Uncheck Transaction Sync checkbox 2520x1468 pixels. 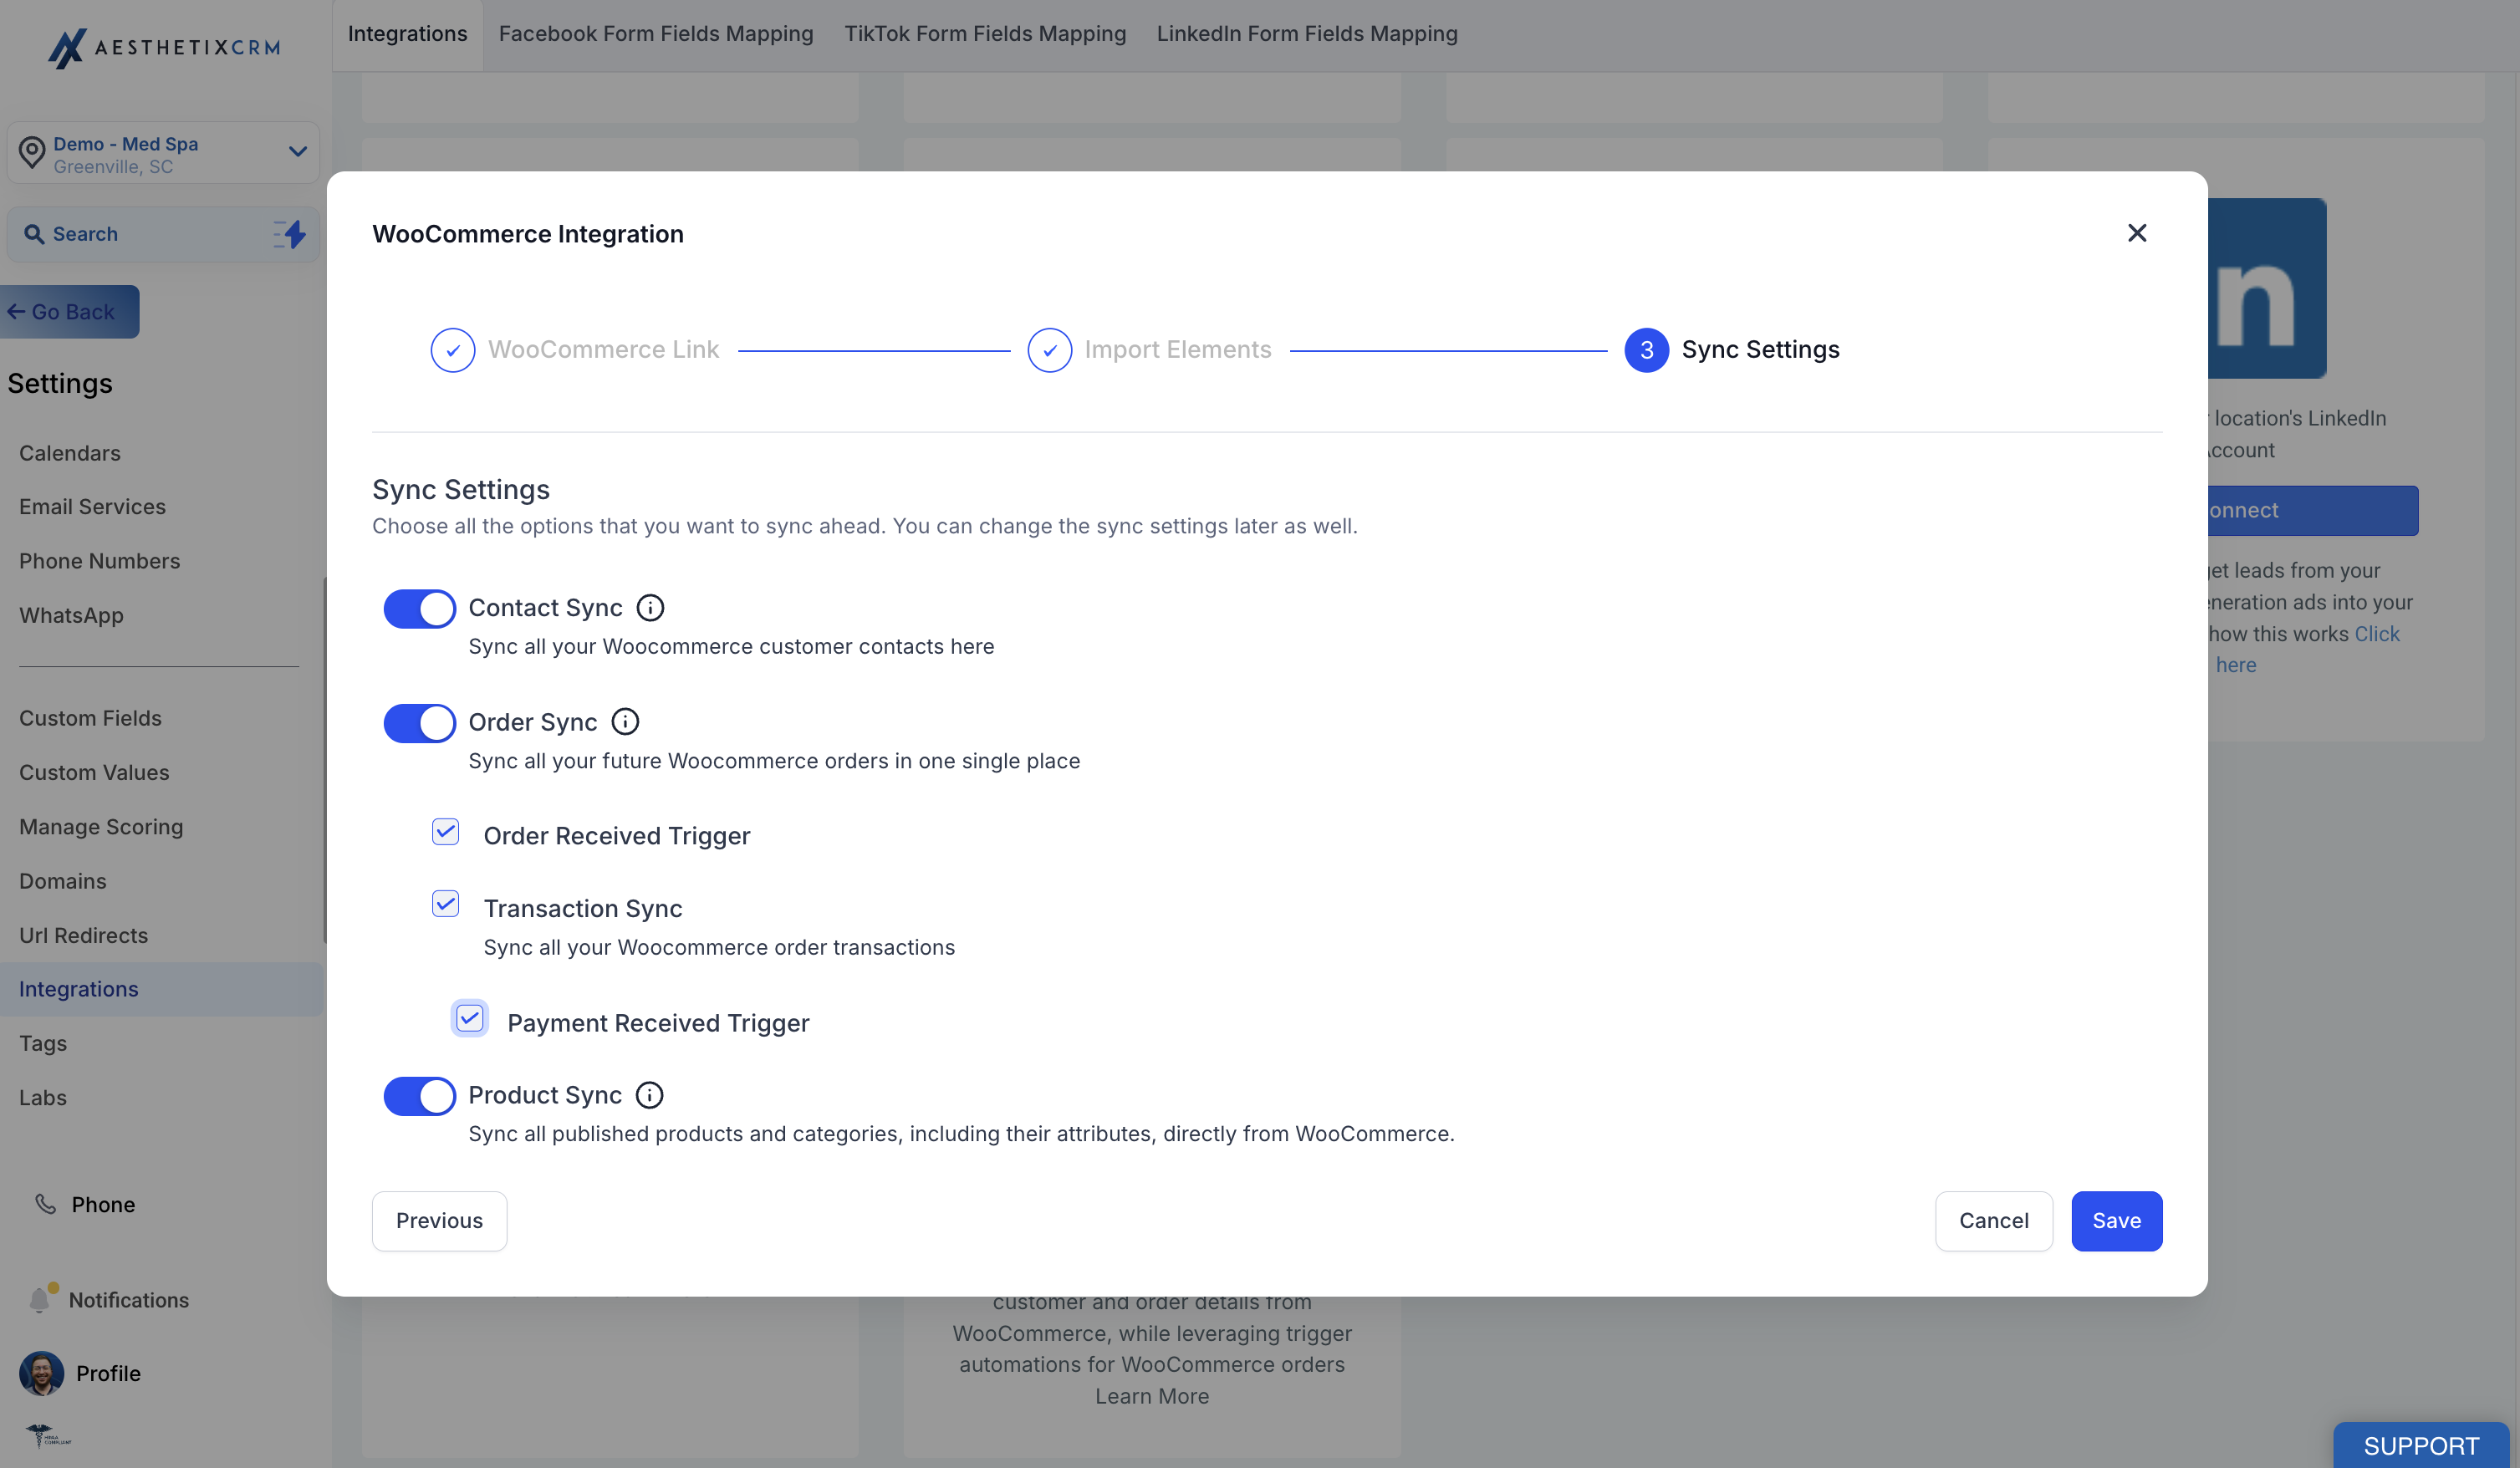click(446, 904)
